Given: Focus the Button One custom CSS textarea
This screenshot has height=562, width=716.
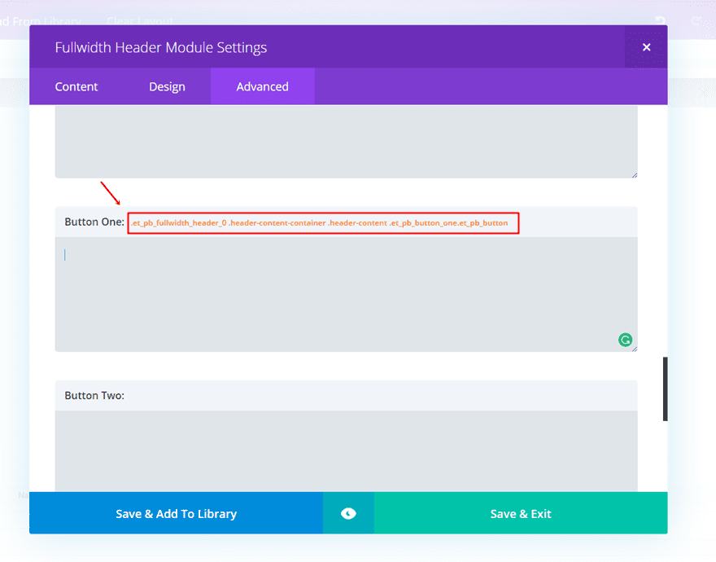Looking at the screenshot, I should (346, 295).
